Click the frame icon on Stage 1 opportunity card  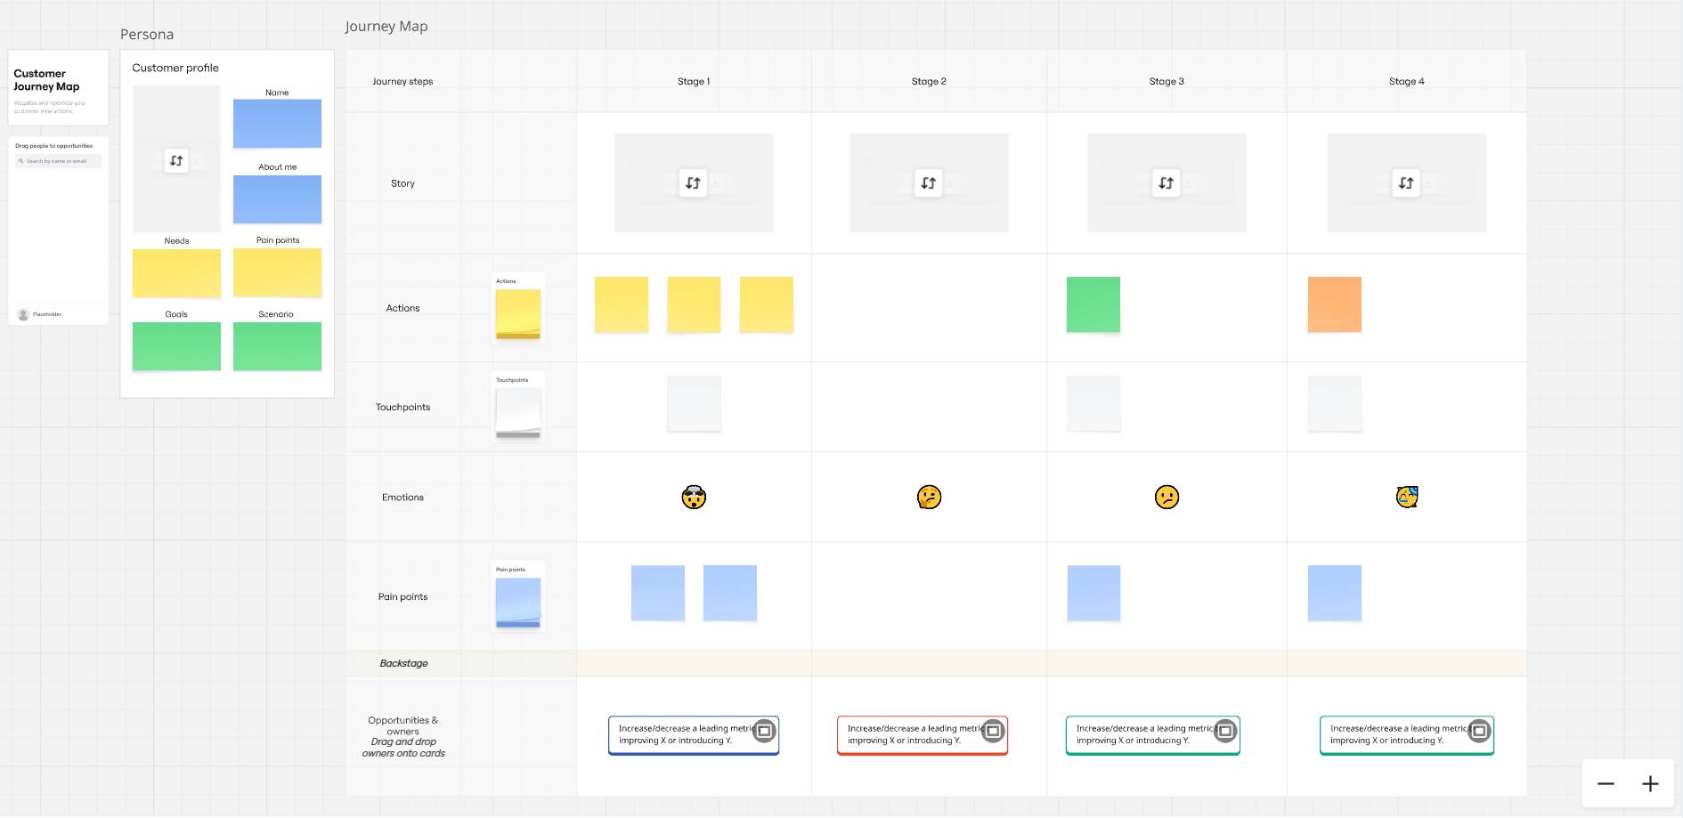coord(765,731)
